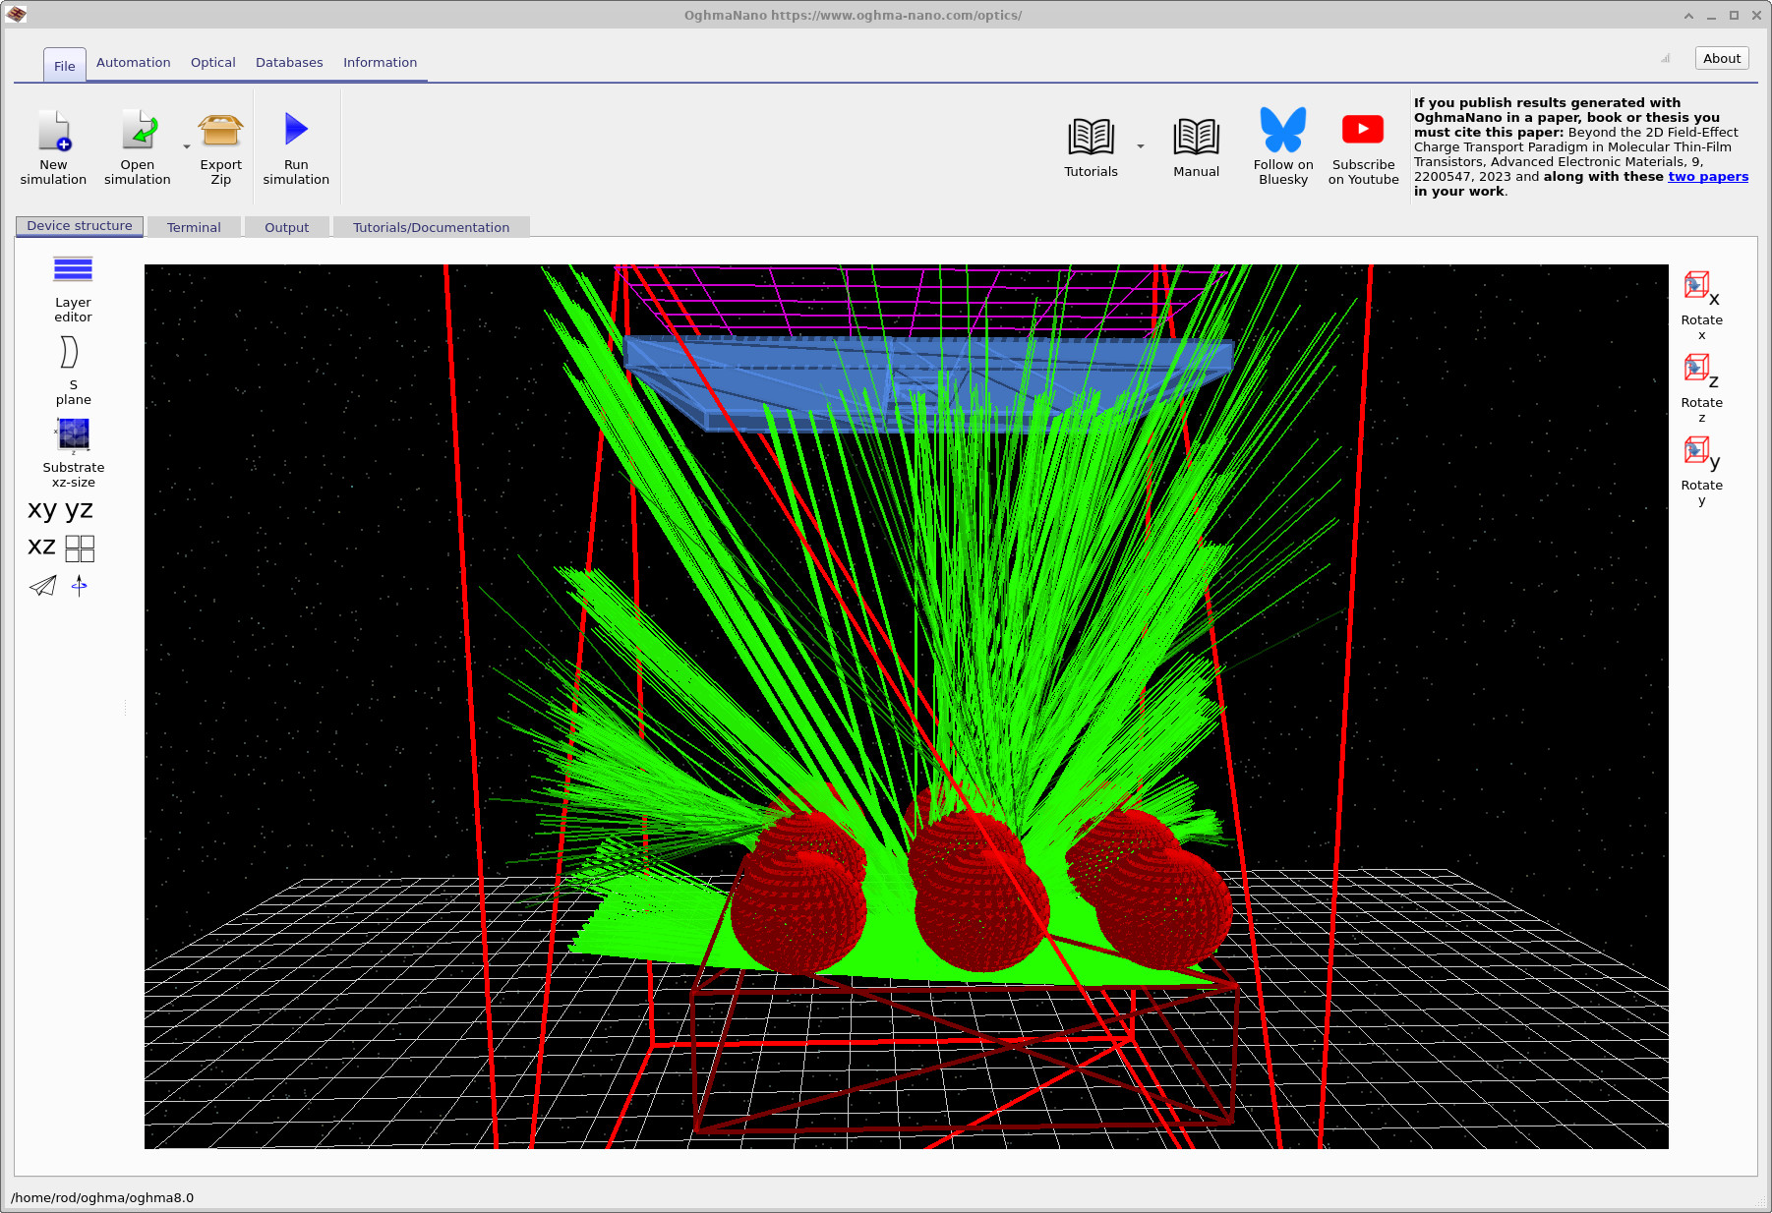Create a New simulation
The image size is (1772, 1213).
tap(53, 145)
